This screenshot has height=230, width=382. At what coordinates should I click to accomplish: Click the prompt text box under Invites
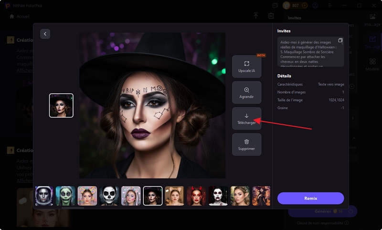click(311, 52)
